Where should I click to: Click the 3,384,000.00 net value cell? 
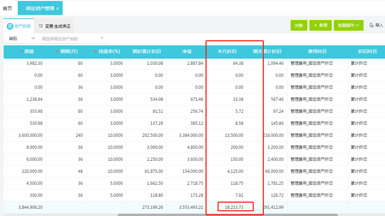[191, 135]
